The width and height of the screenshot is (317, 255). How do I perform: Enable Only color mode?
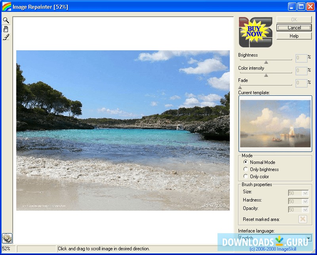point(246,177)
